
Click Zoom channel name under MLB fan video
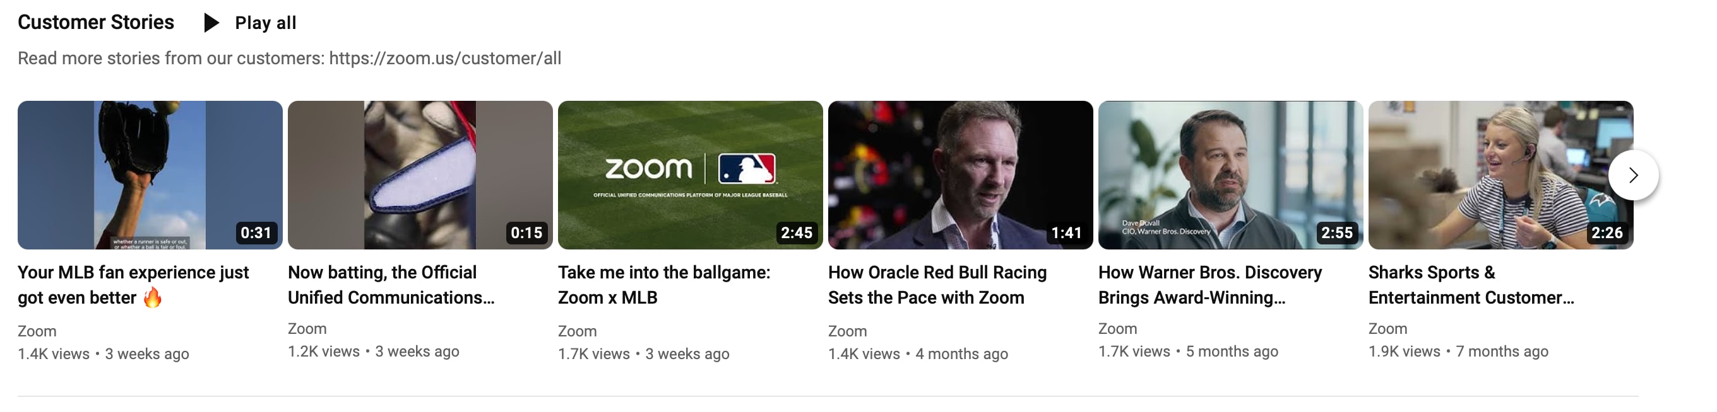[x=37, y=331]
